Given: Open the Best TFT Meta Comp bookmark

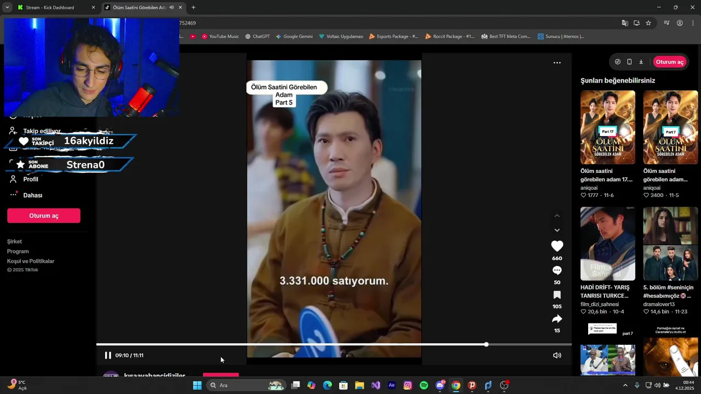Looking at the screenshot, I should (x=506, y=37).
